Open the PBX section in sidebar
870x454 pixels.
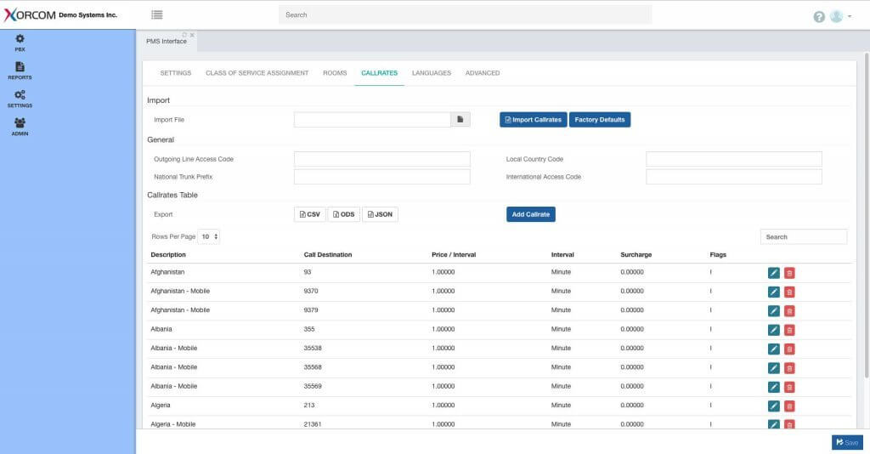point(20,42)
